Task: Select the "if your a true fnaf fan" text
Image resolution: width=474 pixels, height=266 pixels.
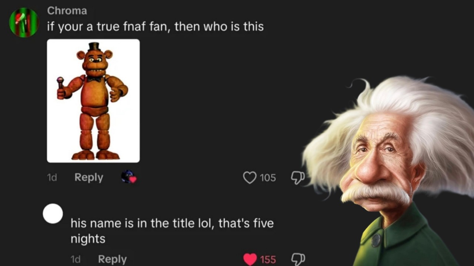Action: pyautogui.click(x=156, y=27)
